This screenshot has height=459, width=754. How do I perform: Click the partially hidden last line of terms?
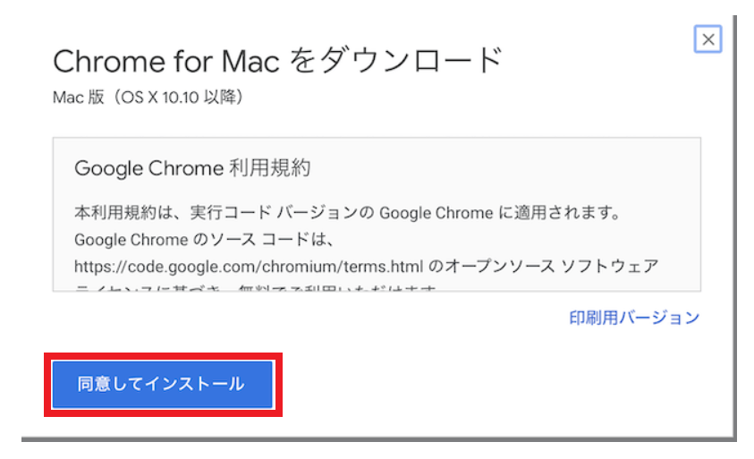coord(259,288)
